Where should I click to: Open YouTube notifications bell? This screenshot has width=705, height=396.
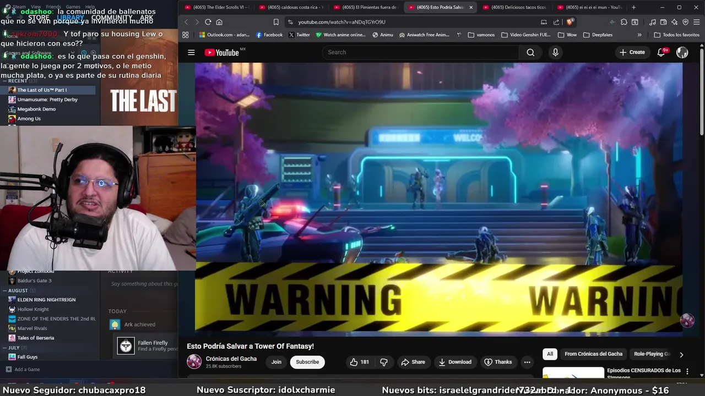click(661, 52)
